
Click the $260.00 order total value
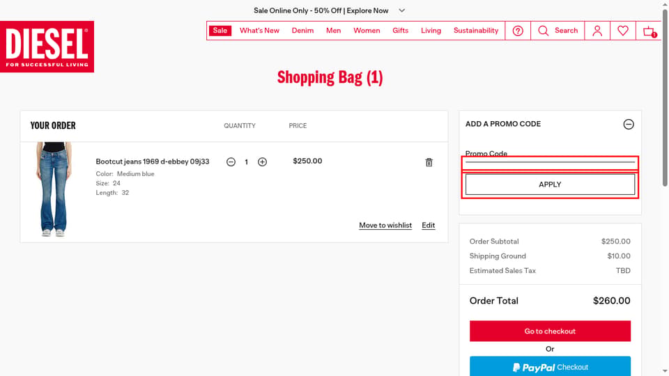pos(611,301)
